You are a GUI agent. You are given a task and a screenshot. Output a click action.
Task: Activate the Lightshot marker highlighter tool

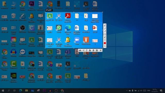(105, 37)
